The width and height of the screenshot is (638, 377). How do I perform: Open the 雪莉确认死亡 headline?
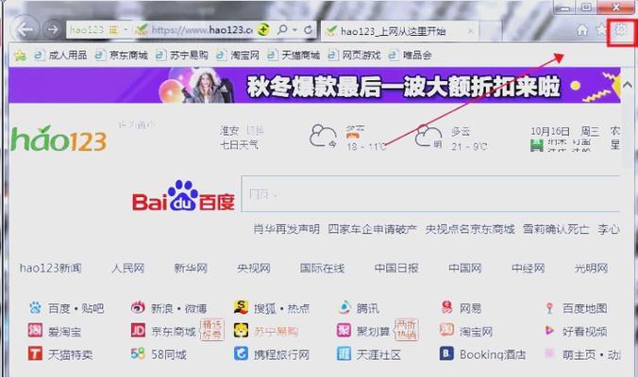[x=556, y=229]
